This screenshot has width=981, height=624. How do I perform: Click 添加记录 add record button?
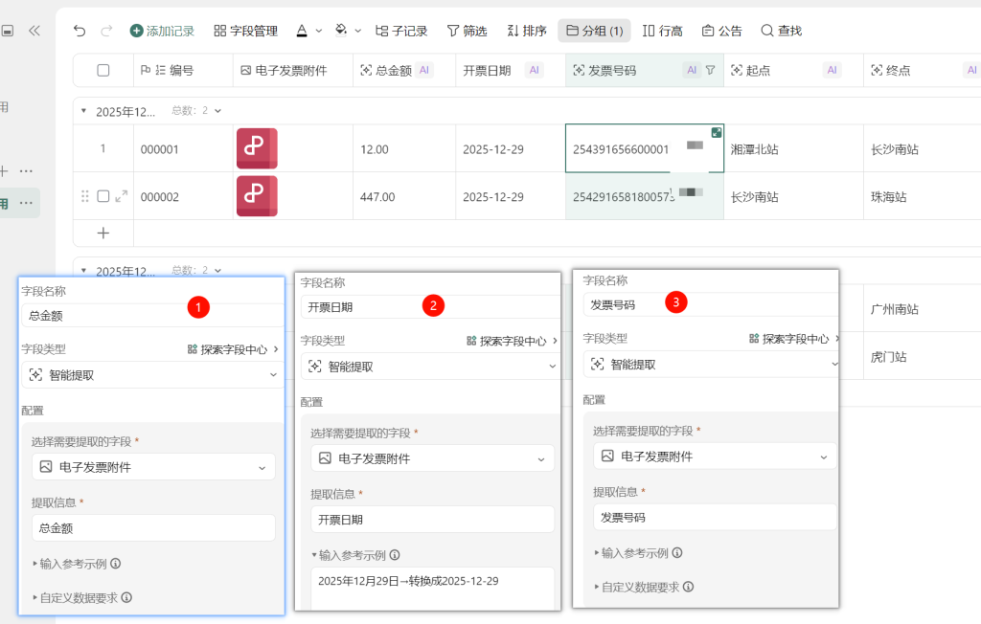pos(162,31)
